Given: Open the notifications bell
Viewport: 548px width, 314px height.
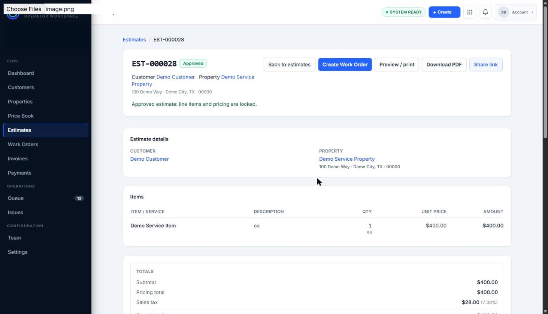Looking at the screenshot, I should [x=485, y=12].
